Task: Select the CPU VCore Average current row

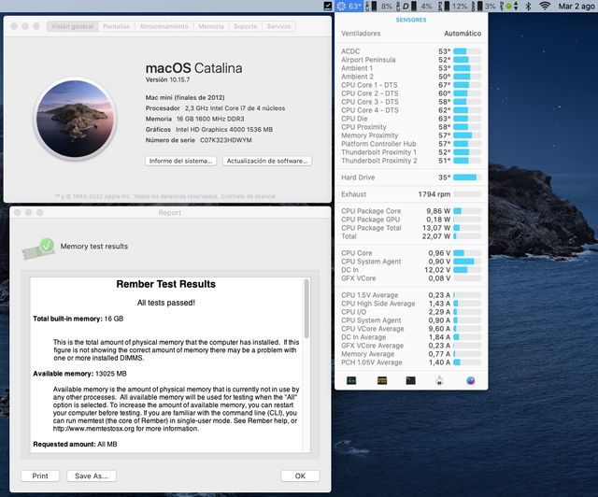Action: click(411, 329)
